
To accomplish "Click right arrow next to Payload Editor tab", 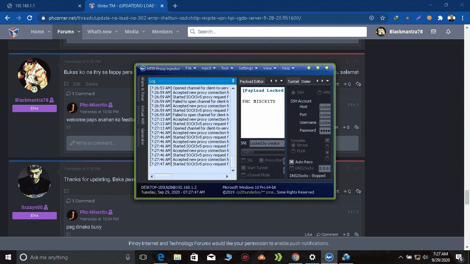I will (x=276, y=81).
